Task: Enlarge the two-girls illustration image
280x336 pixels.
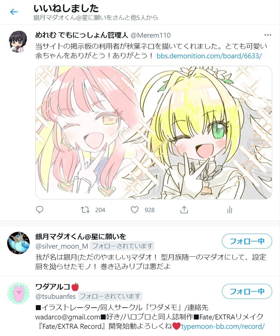Action: [x=154, y=133]
